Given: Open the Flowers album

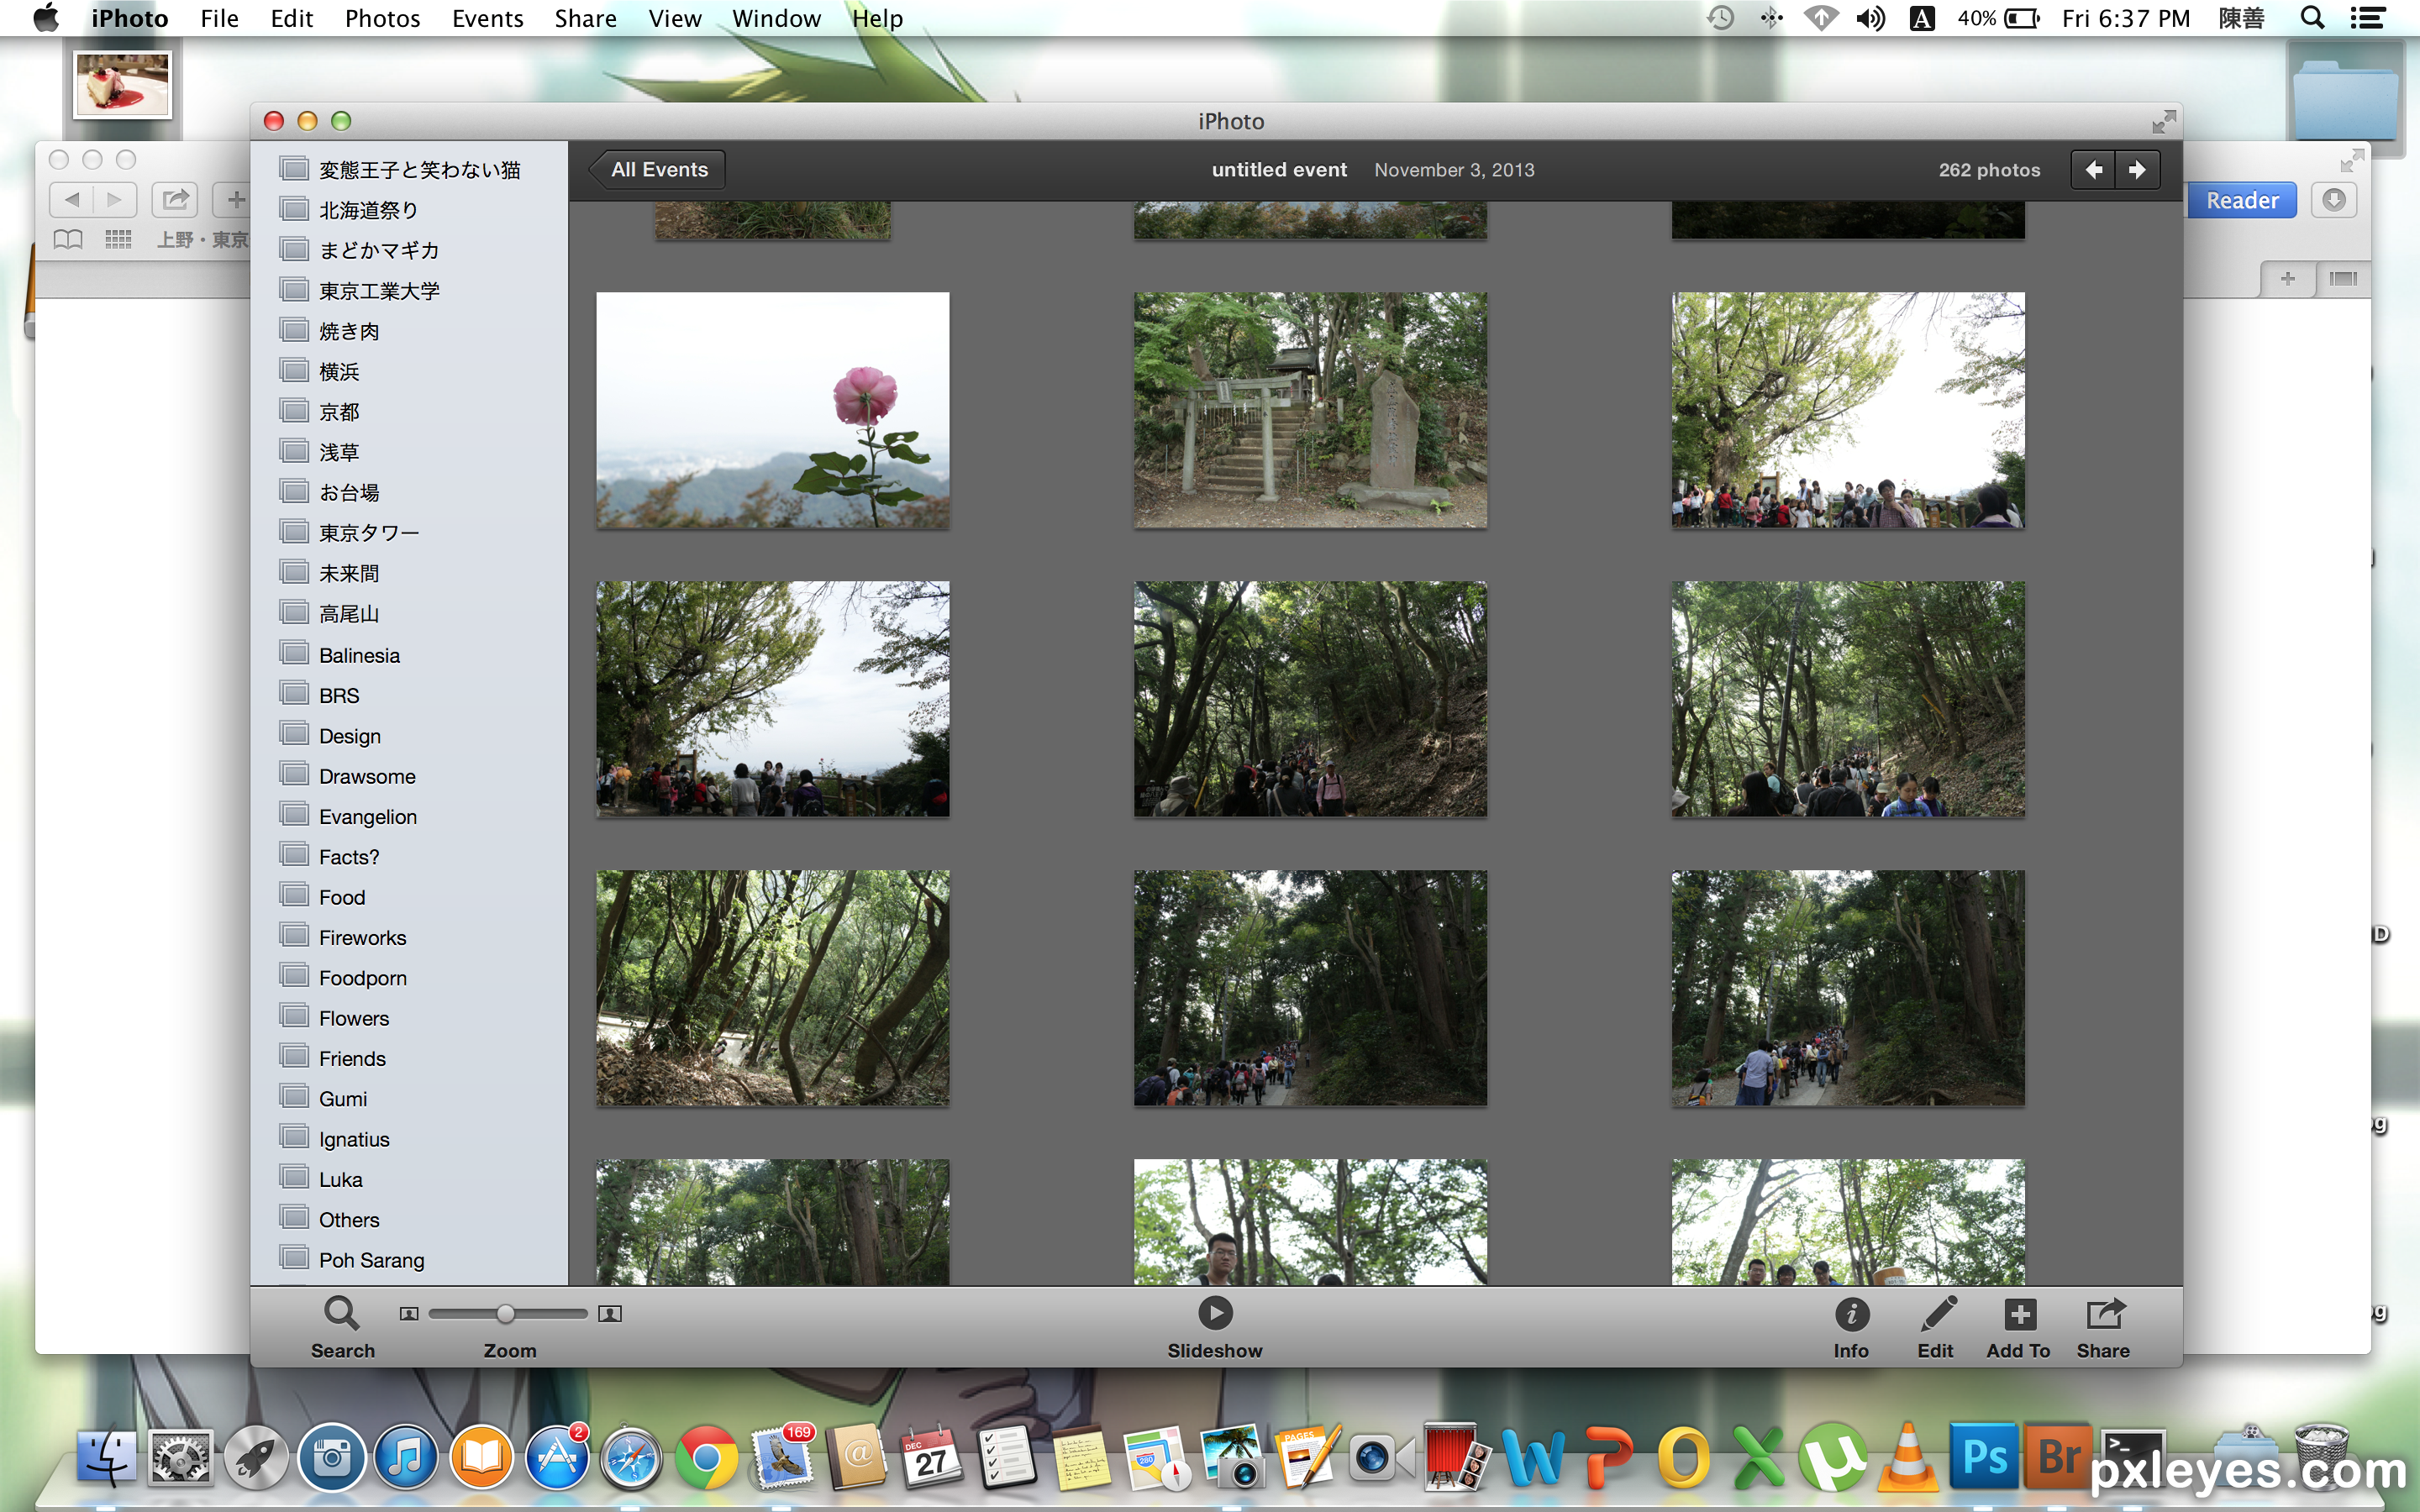Looking at the screenshot, I should tap(353, 1018).
